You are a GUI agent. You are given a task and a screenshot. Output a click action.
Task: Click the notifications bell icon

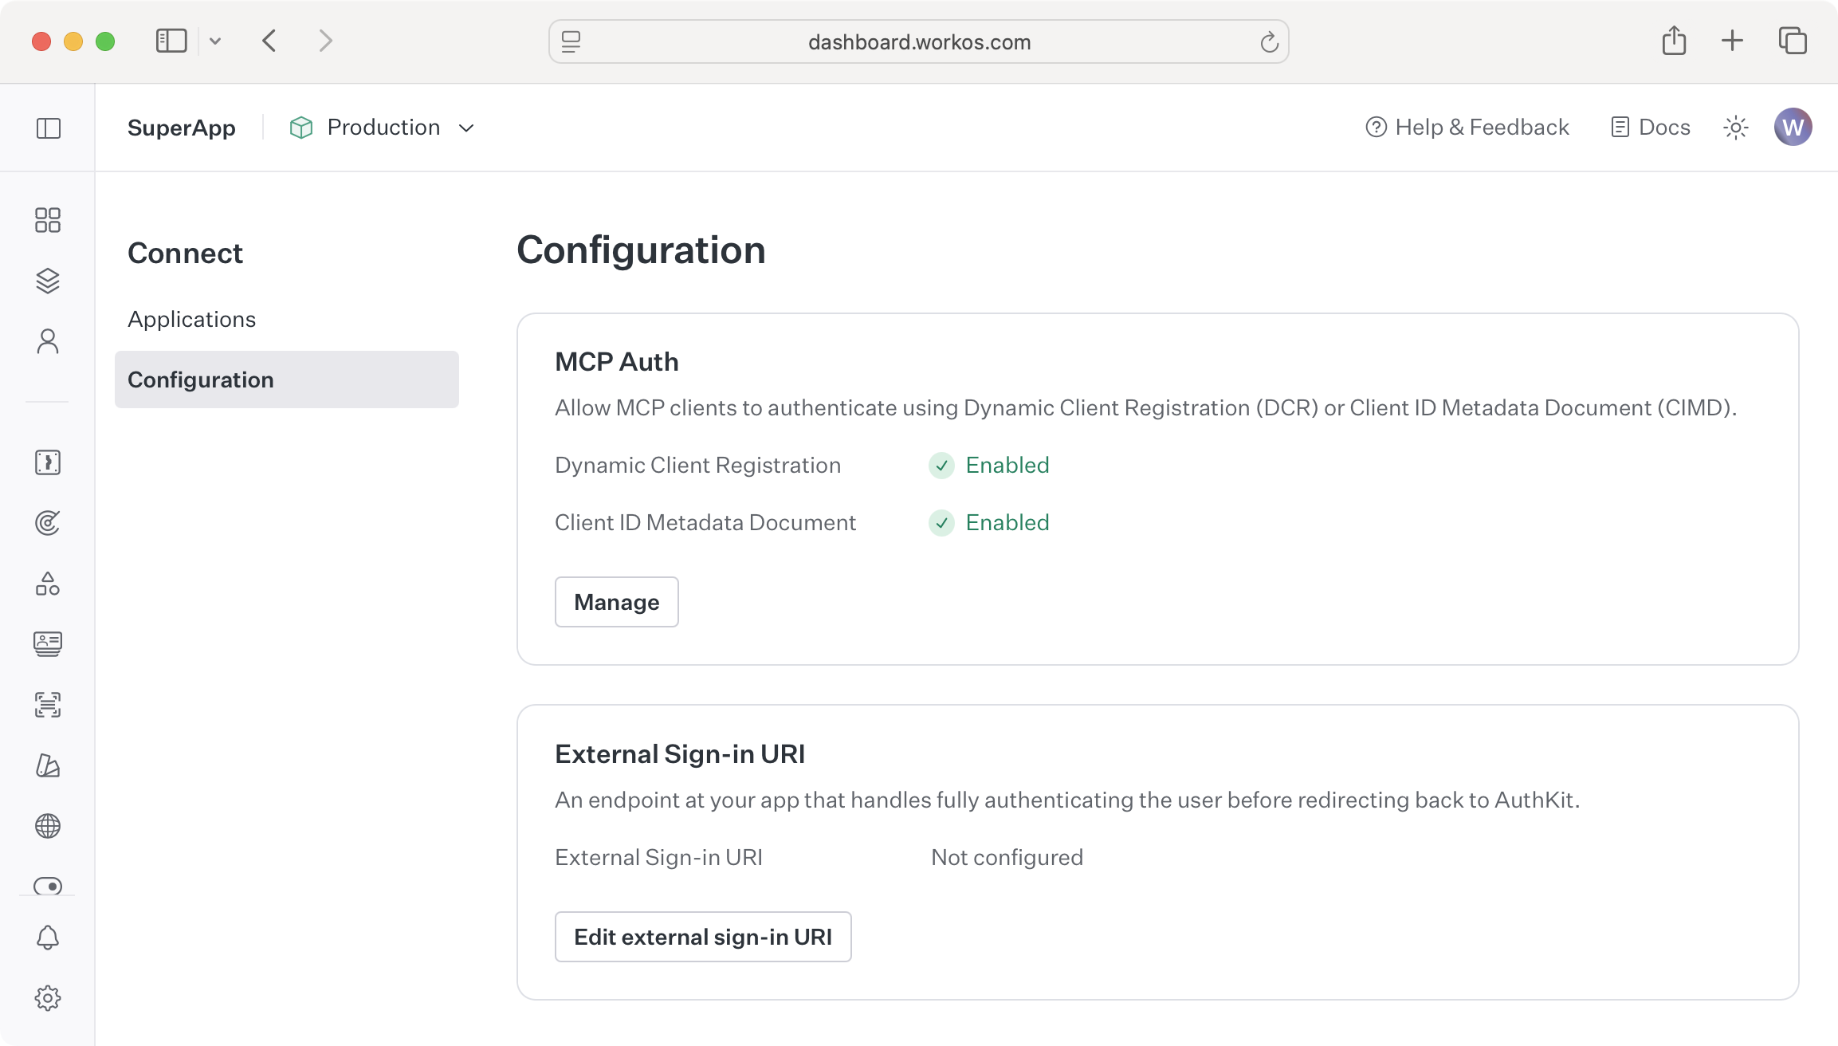tap(48, 937)
